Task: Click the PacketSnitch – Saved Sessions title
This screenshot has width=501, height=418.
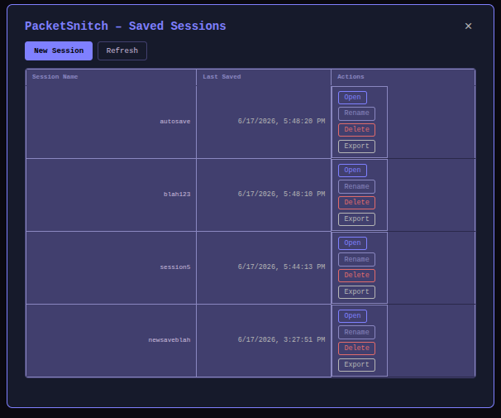Action: pyautogui.click(x=126, y=26)
